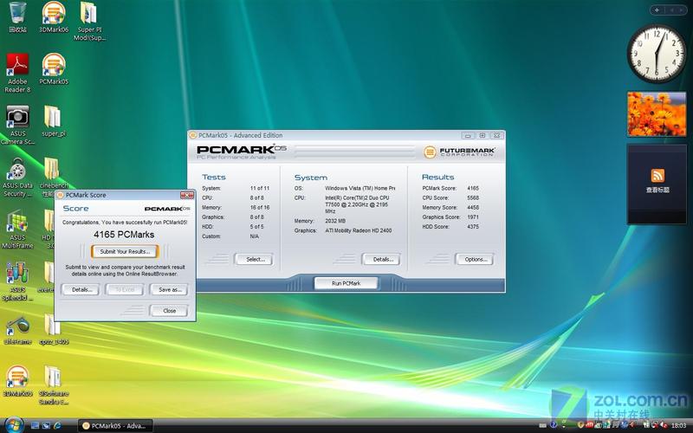Open the cpuz_1405 folder
Viewport: 693px width, 433px height.
tap(54, 330)
